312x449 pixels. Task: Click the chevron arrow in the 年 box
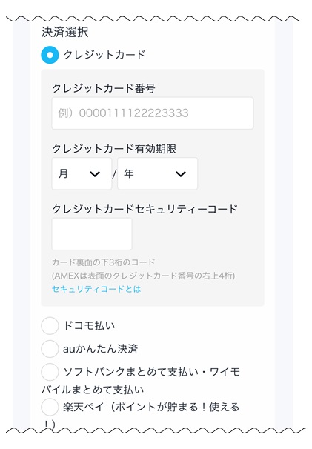[181, 174]
